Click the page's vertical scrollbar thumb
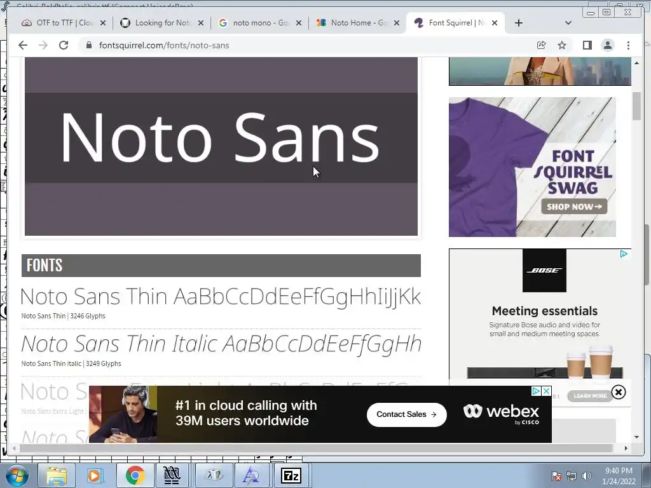 [x=637, y=106]
